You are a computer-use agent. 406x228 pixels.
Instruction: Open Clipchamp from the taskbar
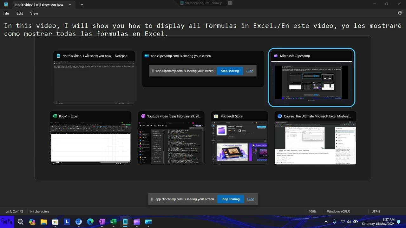coord(137,222)
